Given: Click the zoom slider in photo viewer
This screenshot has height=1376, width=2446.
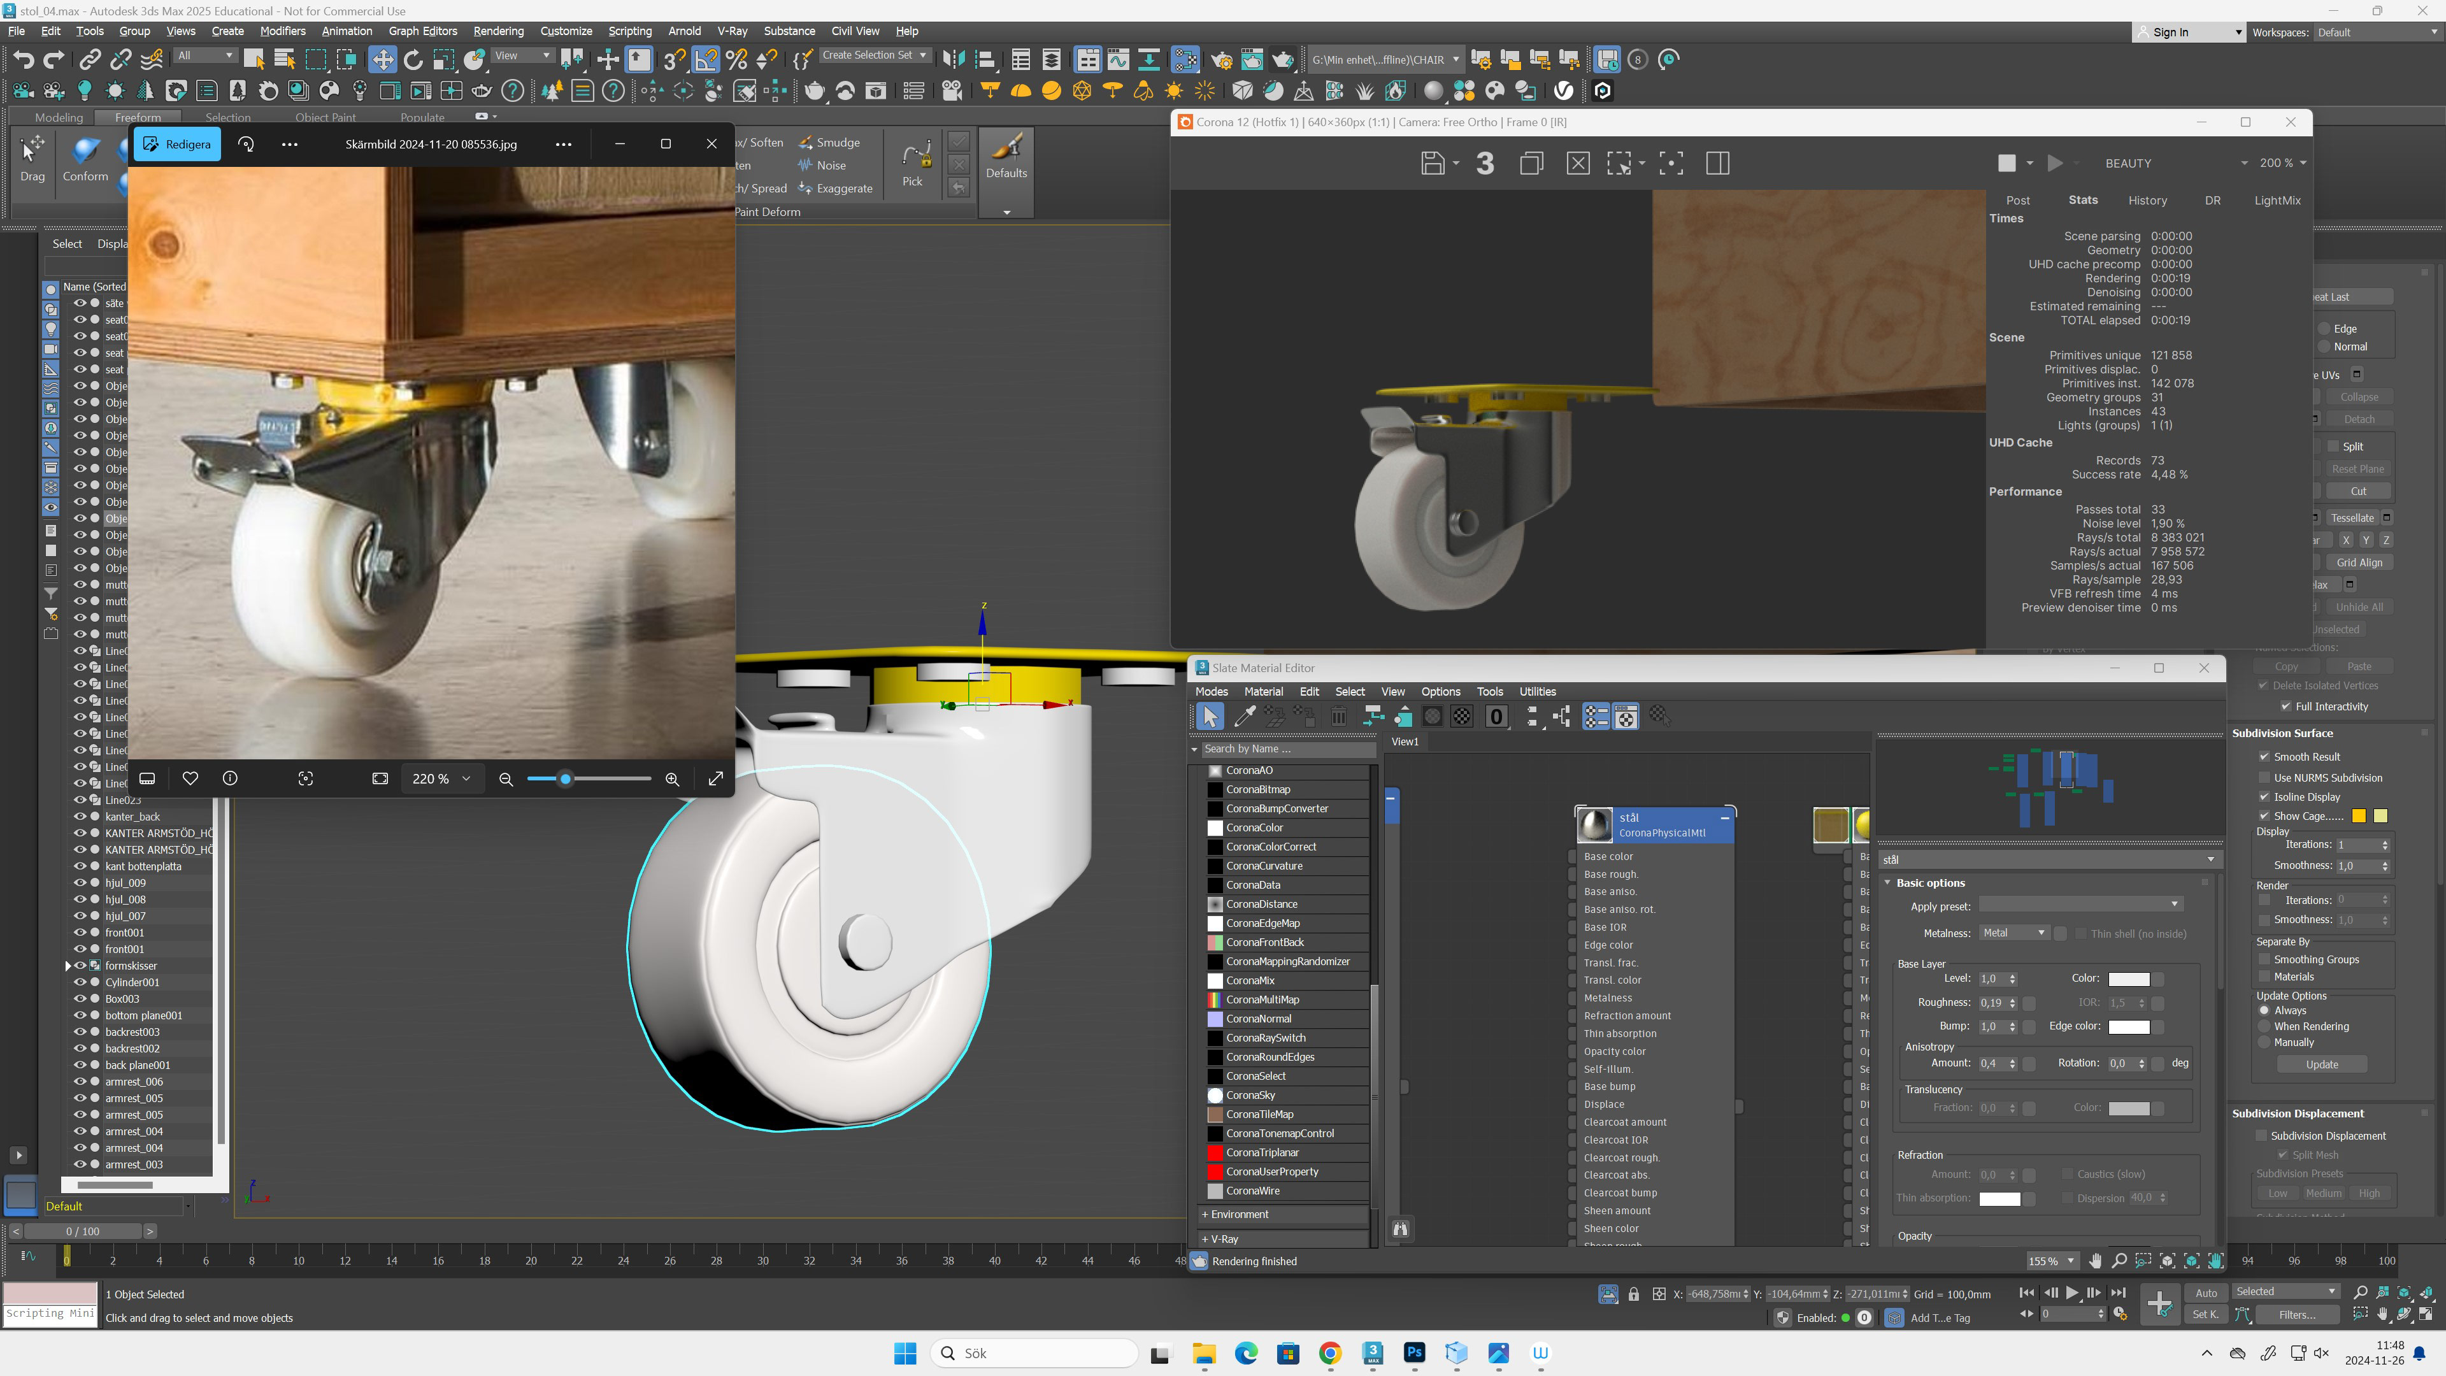Looking at the screenshot, I should pos(589,780).
